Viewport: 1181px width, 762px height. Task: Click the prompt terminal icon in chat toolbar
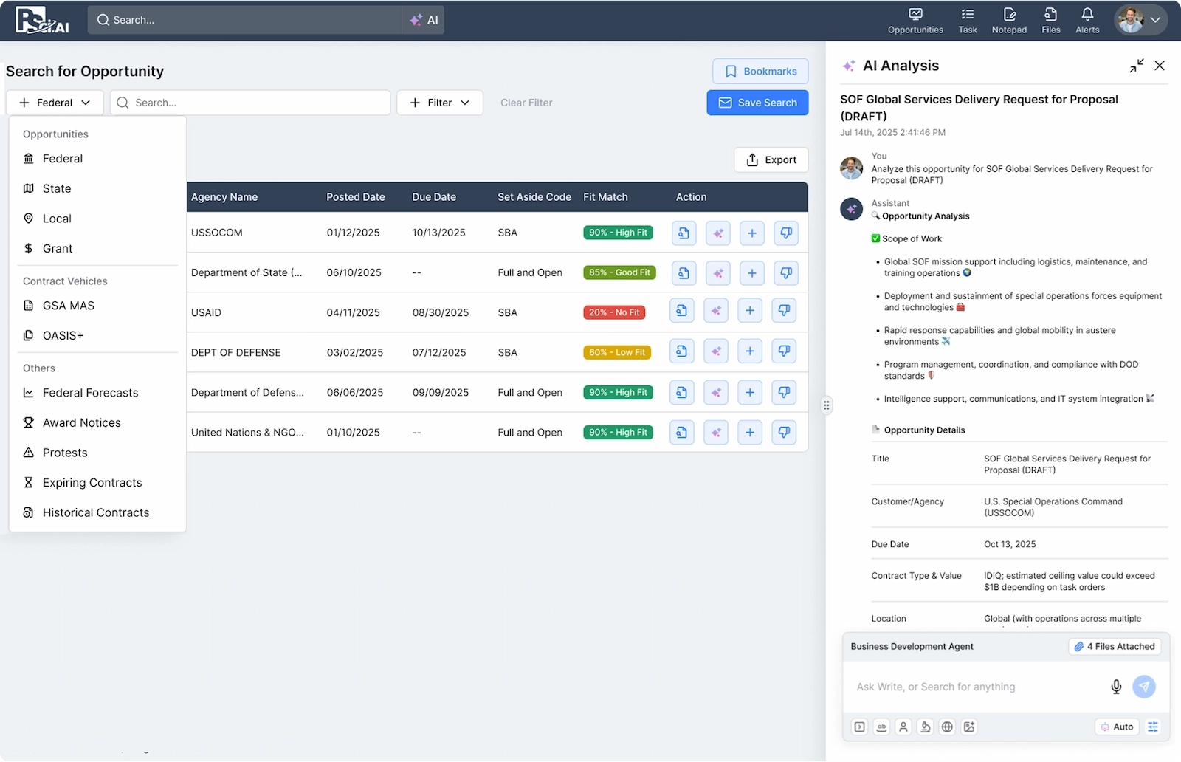point(860,727)
